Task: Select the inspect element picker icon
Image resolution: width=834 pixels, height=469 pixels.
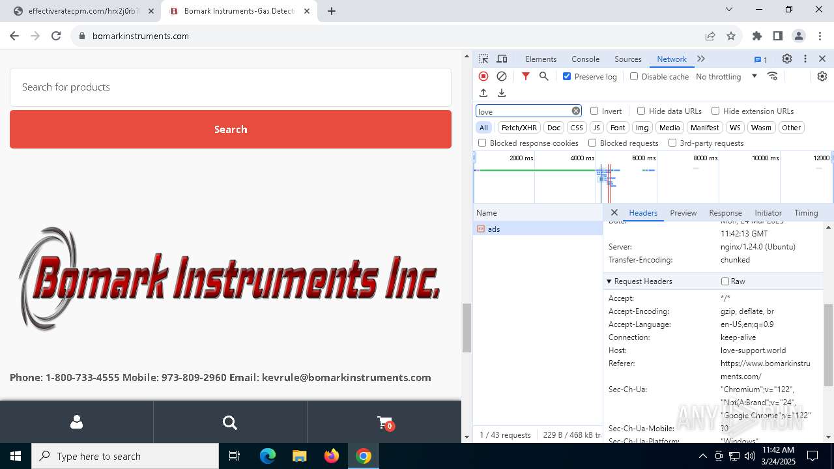Action: click(x=483, y=59)
